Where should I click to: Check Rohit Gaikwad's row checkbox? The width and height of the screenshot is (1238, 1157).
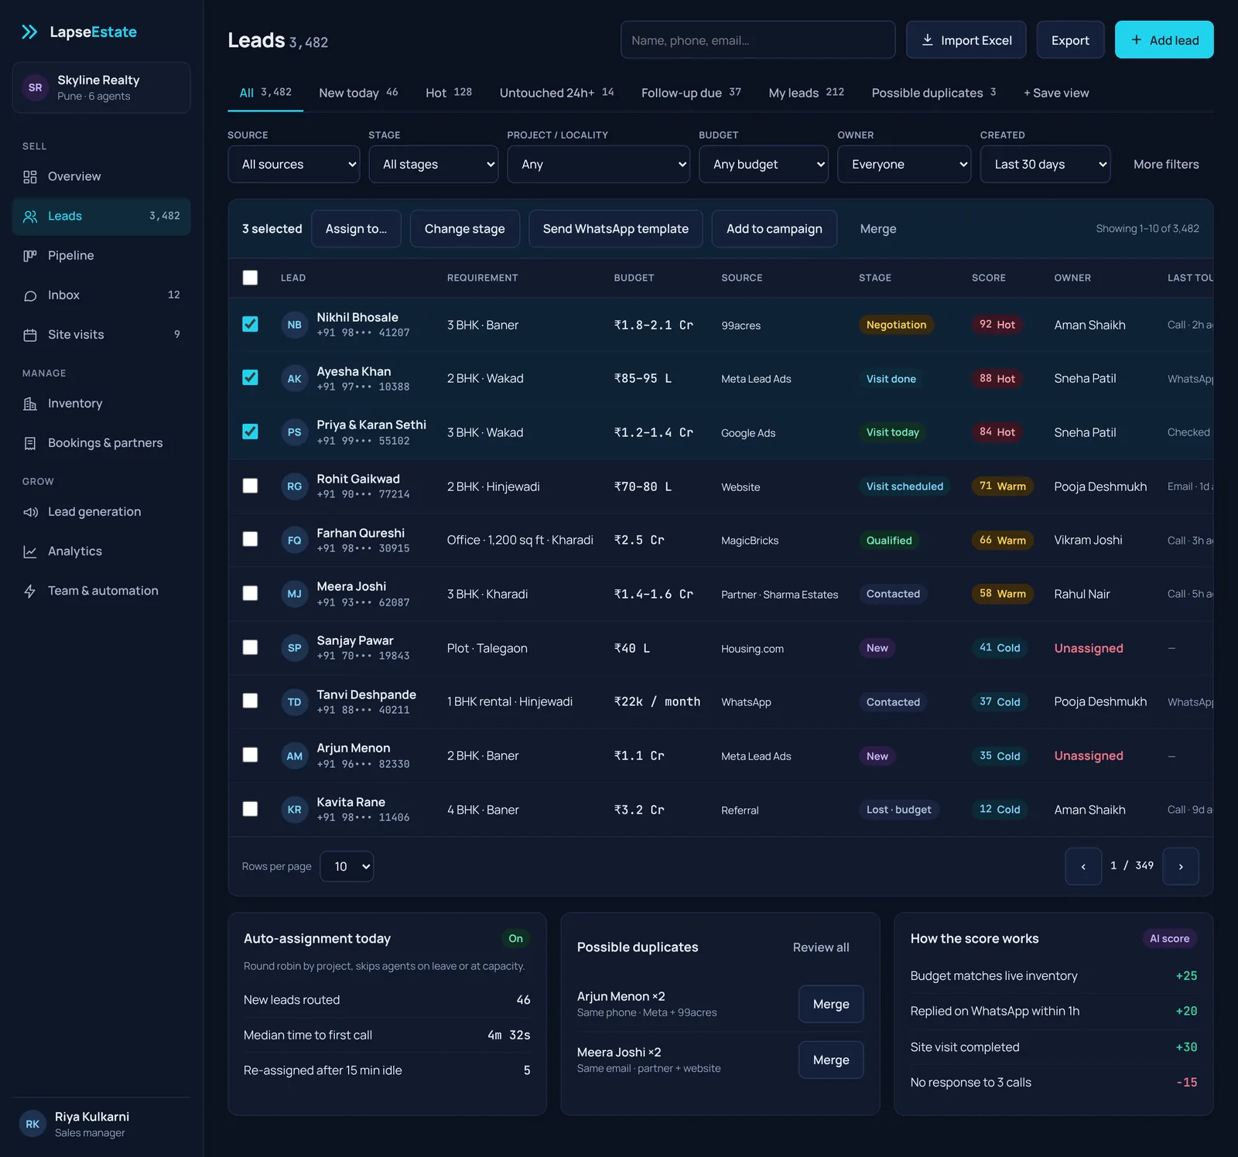(250, 486)
